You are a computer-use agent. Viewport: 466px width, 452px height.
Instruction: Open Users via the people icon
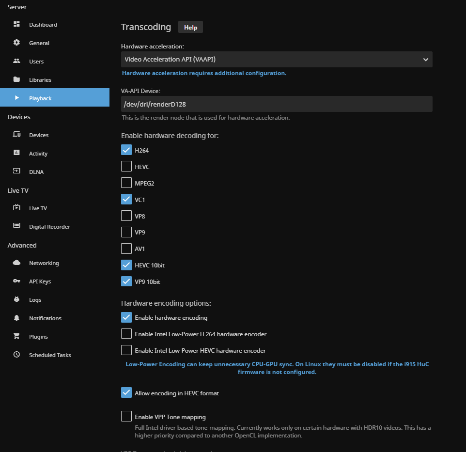click(x=16, y=61)
